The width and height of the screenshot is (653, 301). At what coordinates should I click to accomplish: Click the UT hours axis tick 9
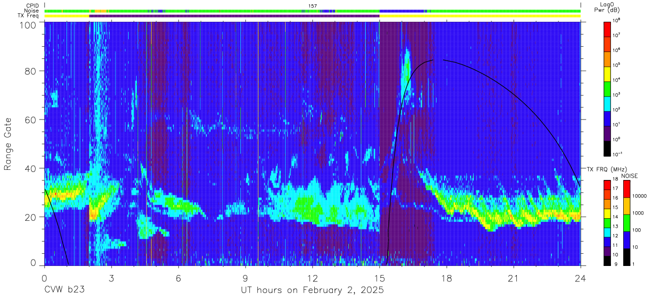[245, 278]
